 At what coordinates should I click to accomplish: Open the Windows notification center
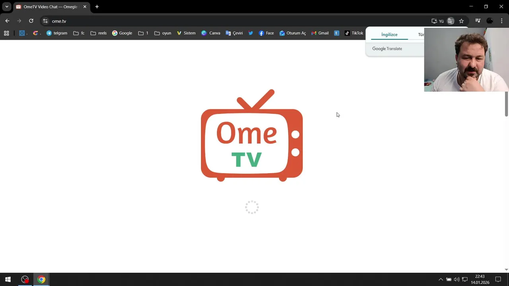click(x=498, y=279)
